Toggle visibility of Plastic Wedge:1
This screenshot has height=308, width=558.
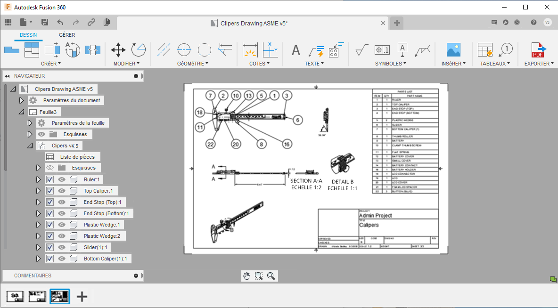click(61, 225)
